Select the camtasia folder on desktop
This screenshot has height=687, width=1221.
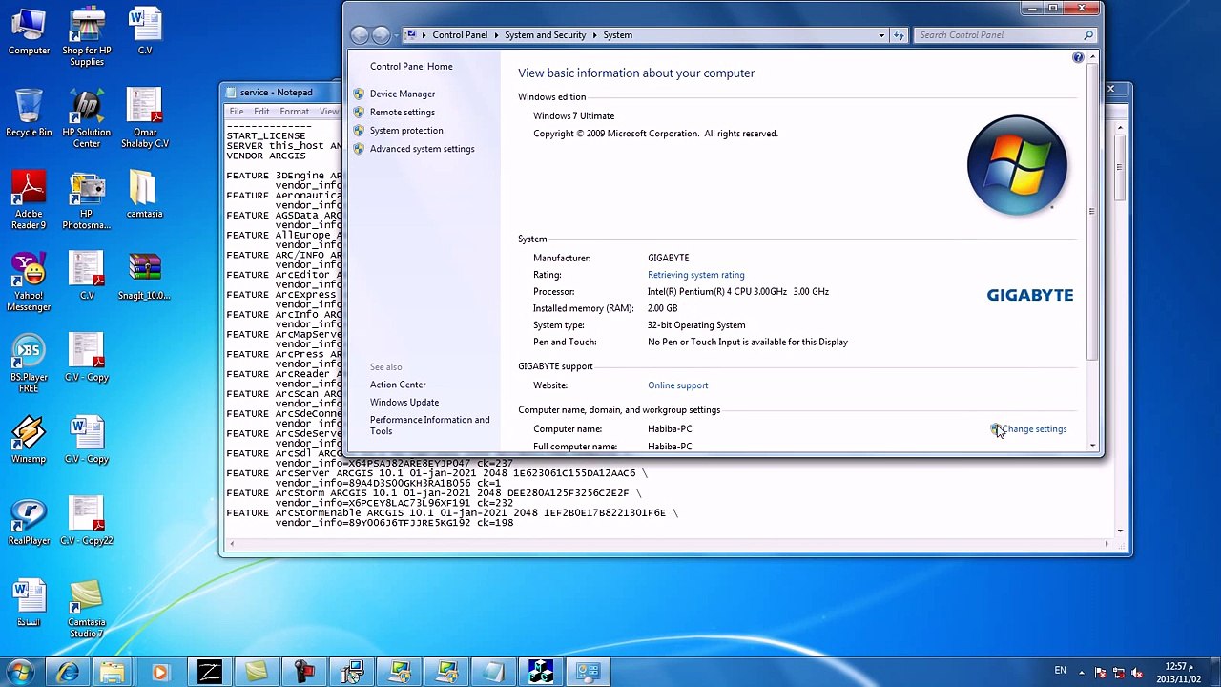(x=144, y=195)
